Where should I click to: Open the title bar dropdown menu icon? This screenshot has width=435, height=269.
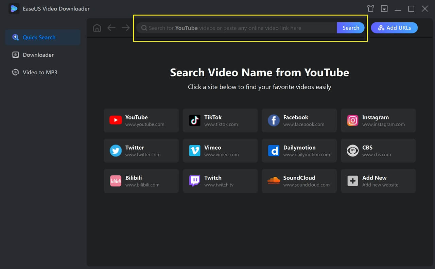coord(384,9)
